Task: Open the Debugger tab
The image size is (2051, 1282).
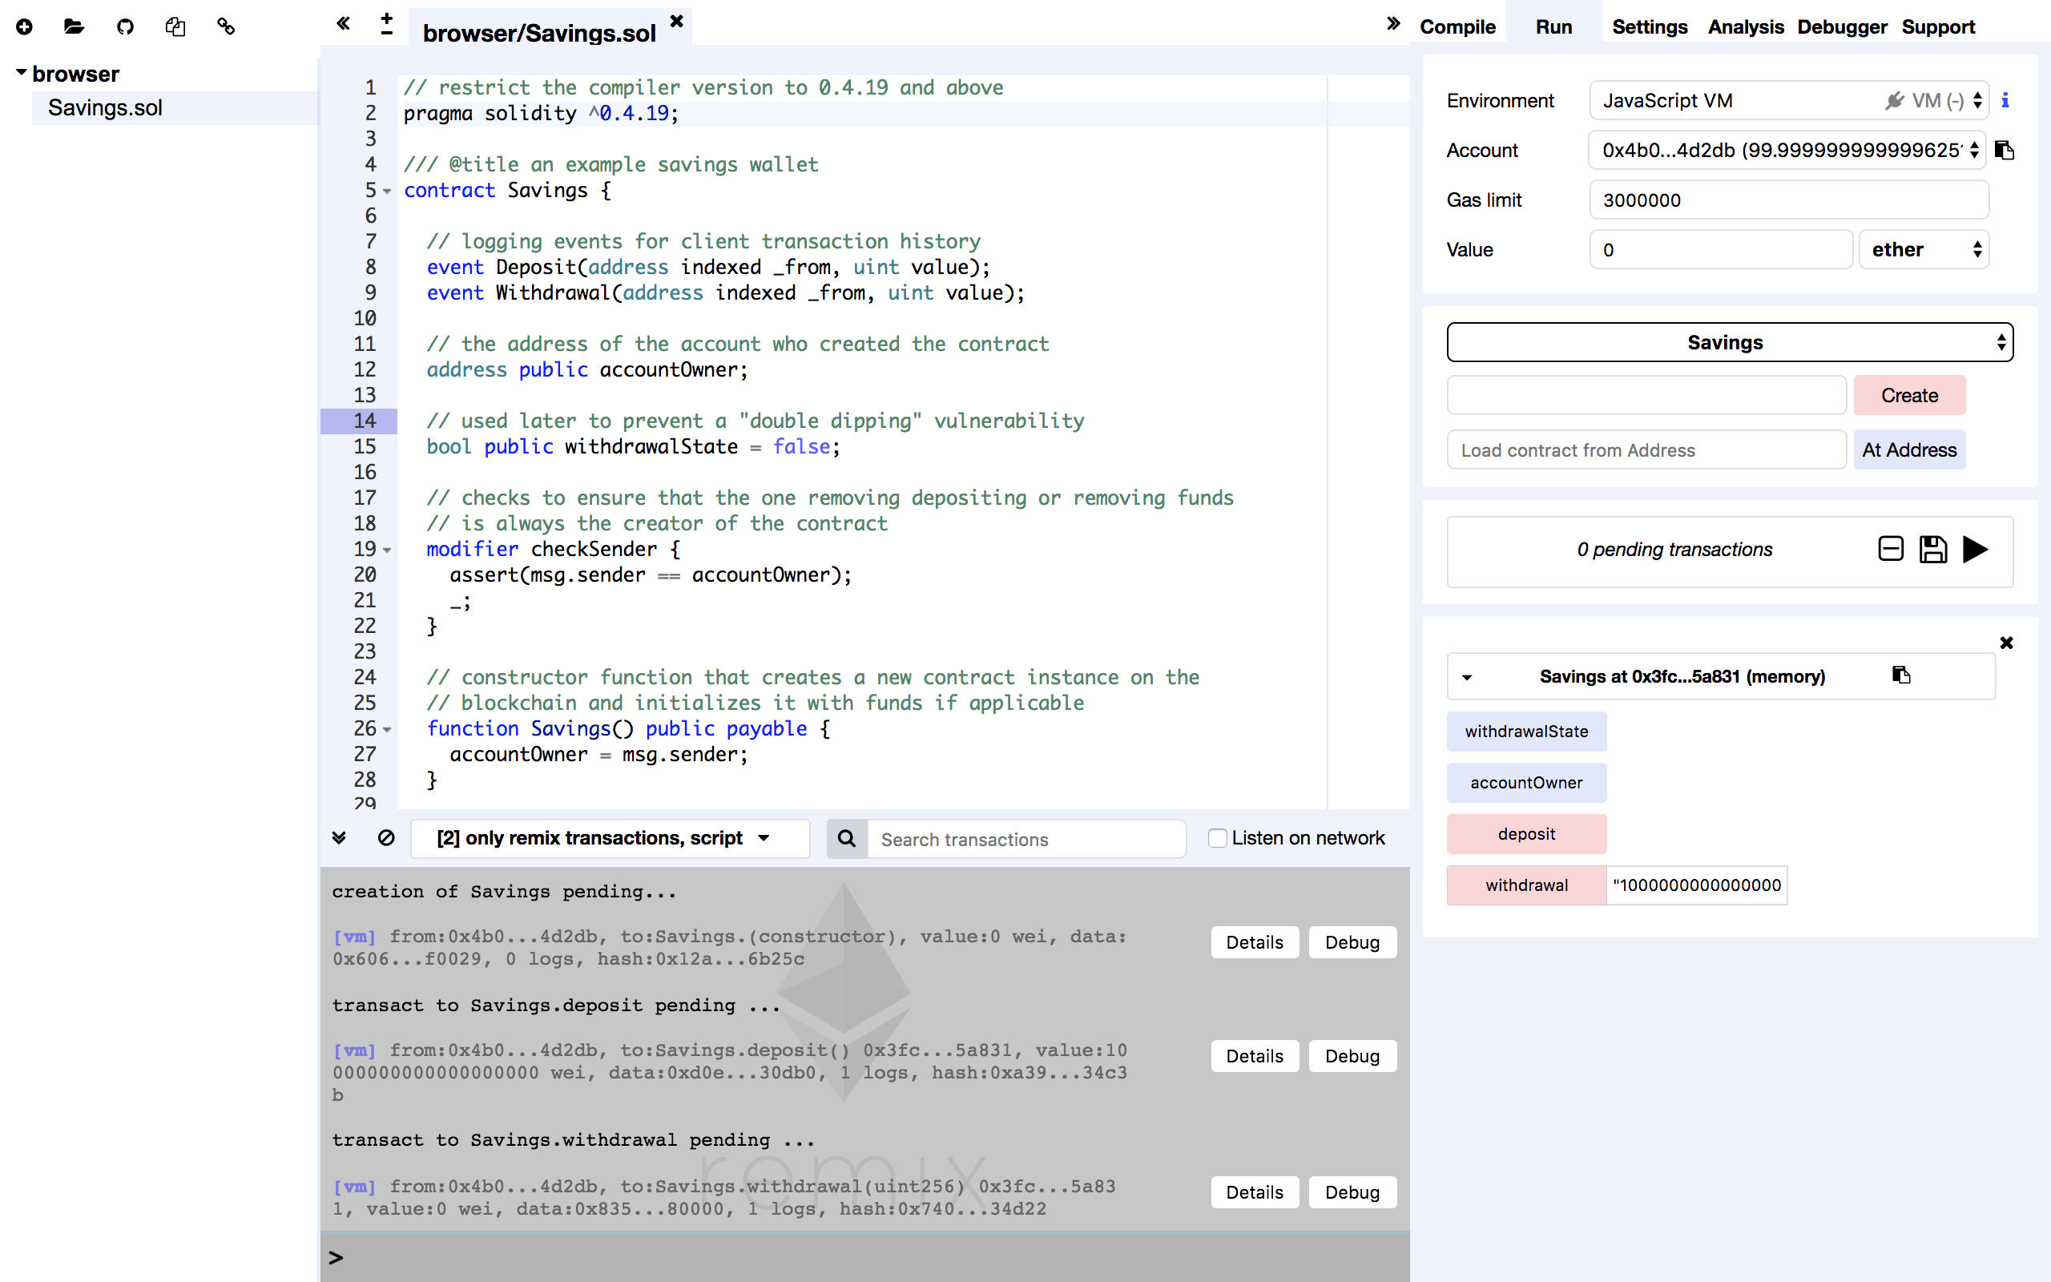Action: pyautogui.click(x=1842, y=27)
